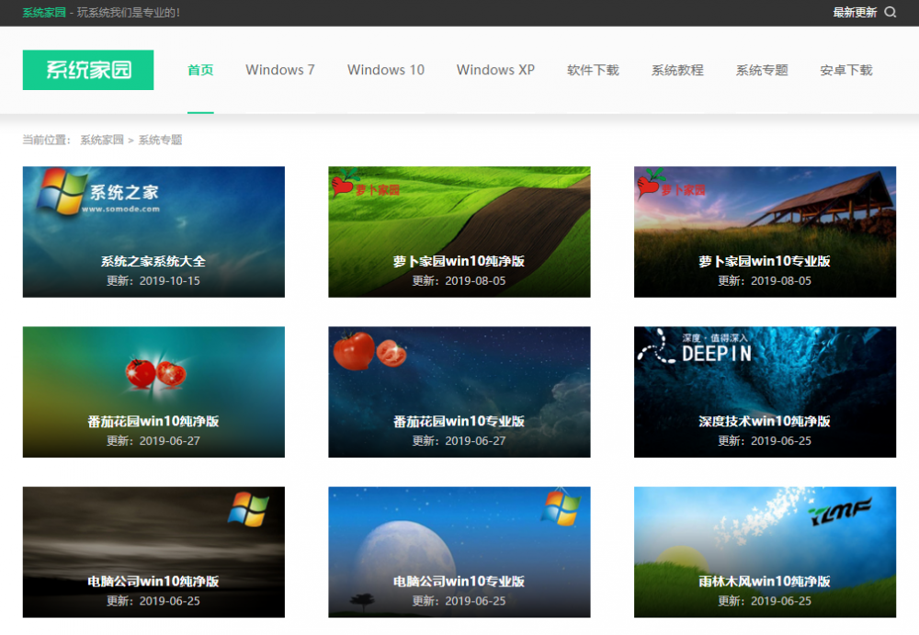The image size is (919, 635).
Task: Click 更新: 2019-08-05 under 萝卜家园win10纯净版
Action: click(459, 281)
